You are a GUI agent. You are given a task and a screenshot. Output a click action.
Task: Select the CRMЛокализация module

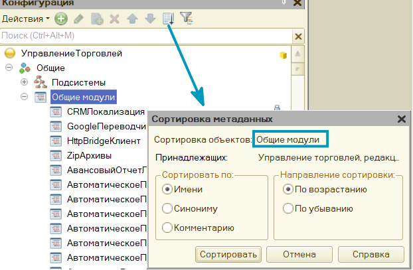click(106, 111)
